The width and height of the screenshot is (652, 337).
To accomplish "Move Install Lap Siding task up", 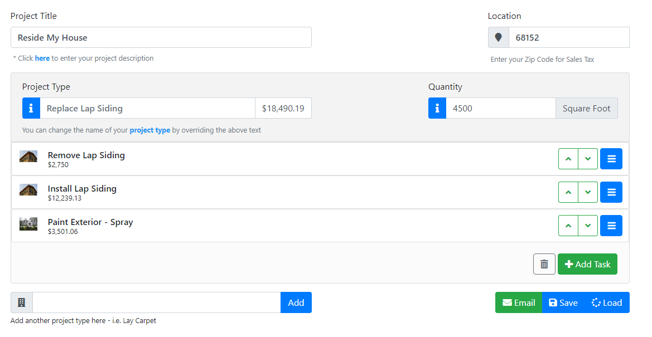I will pyautogui.click(x=568, y=192).
